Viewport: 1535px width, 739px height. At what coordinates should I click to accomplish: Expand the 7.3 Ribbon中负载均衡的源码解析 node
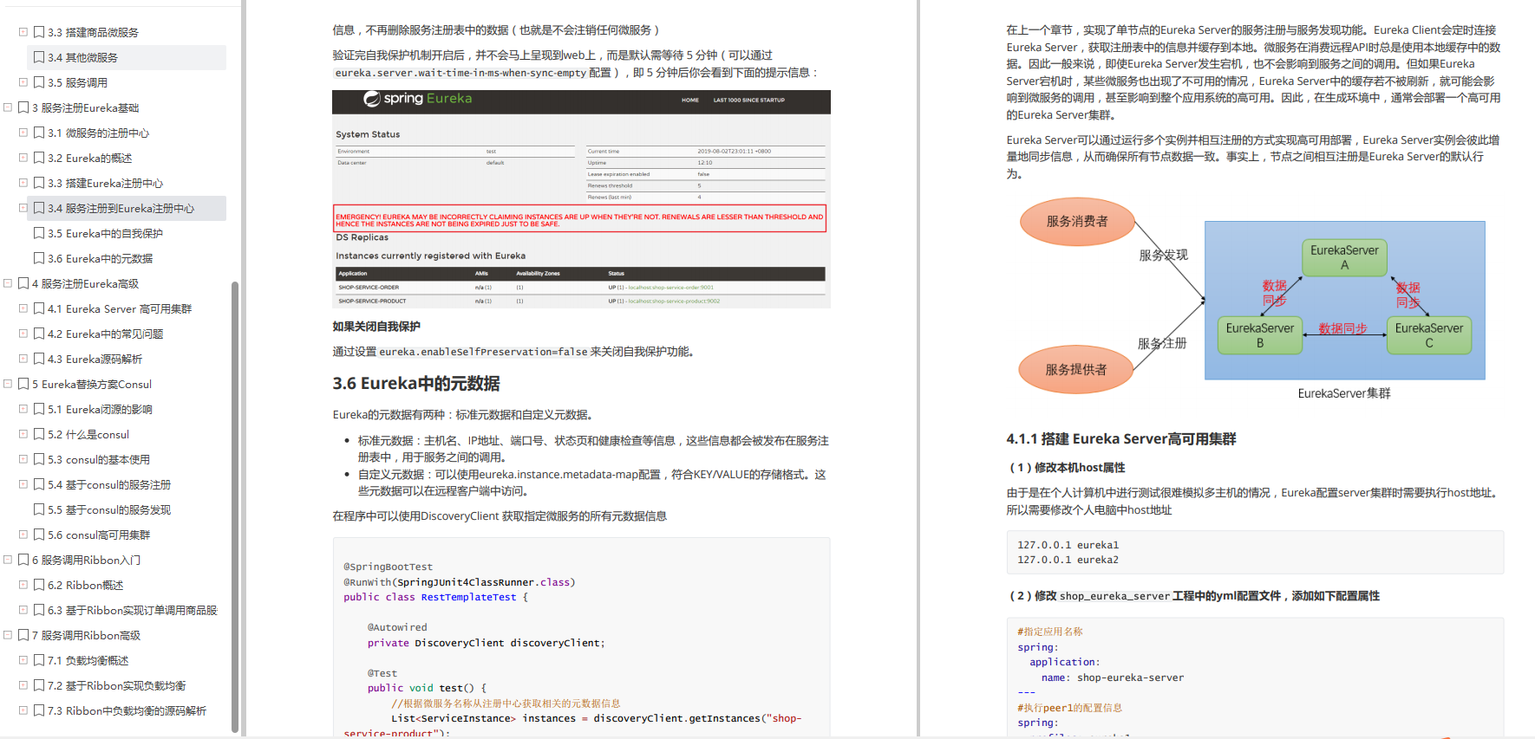tap(23, 710)
